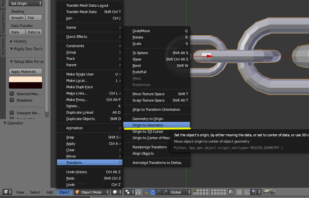The height and width of the screenshot is (198, 309).
Task: Collapse the Operator panel
Action: [5, 123]
